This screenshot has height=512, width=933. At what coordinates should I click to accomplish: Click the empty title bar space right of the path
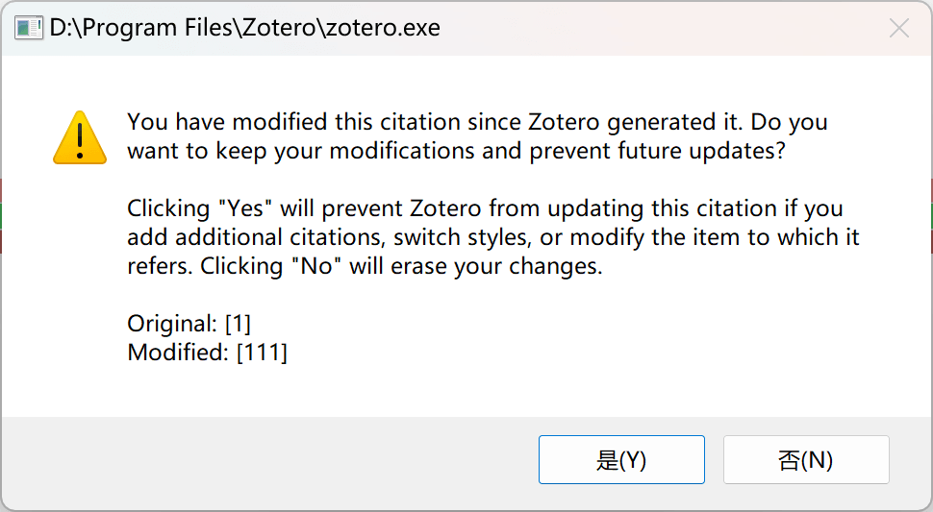[x=654, y=28]
